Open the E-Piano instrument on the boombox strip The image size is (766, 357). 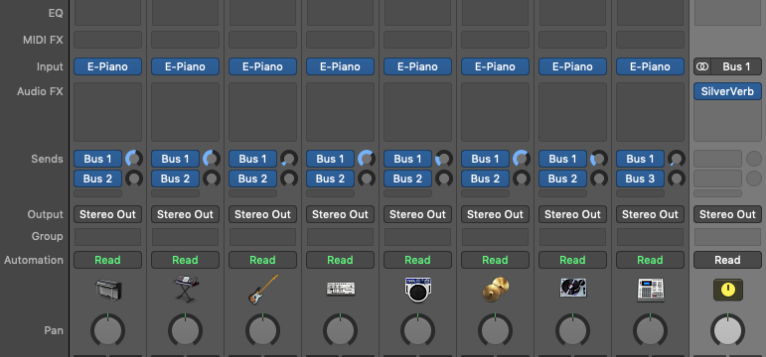coord(417,66)
